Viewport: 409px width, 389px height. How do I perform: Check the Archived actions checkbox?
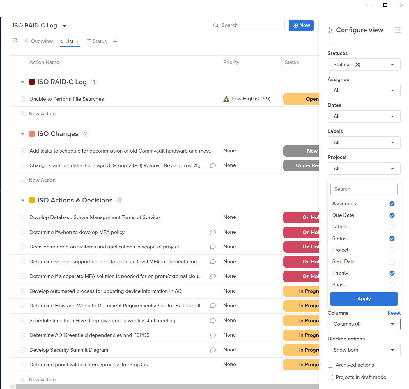330,365
